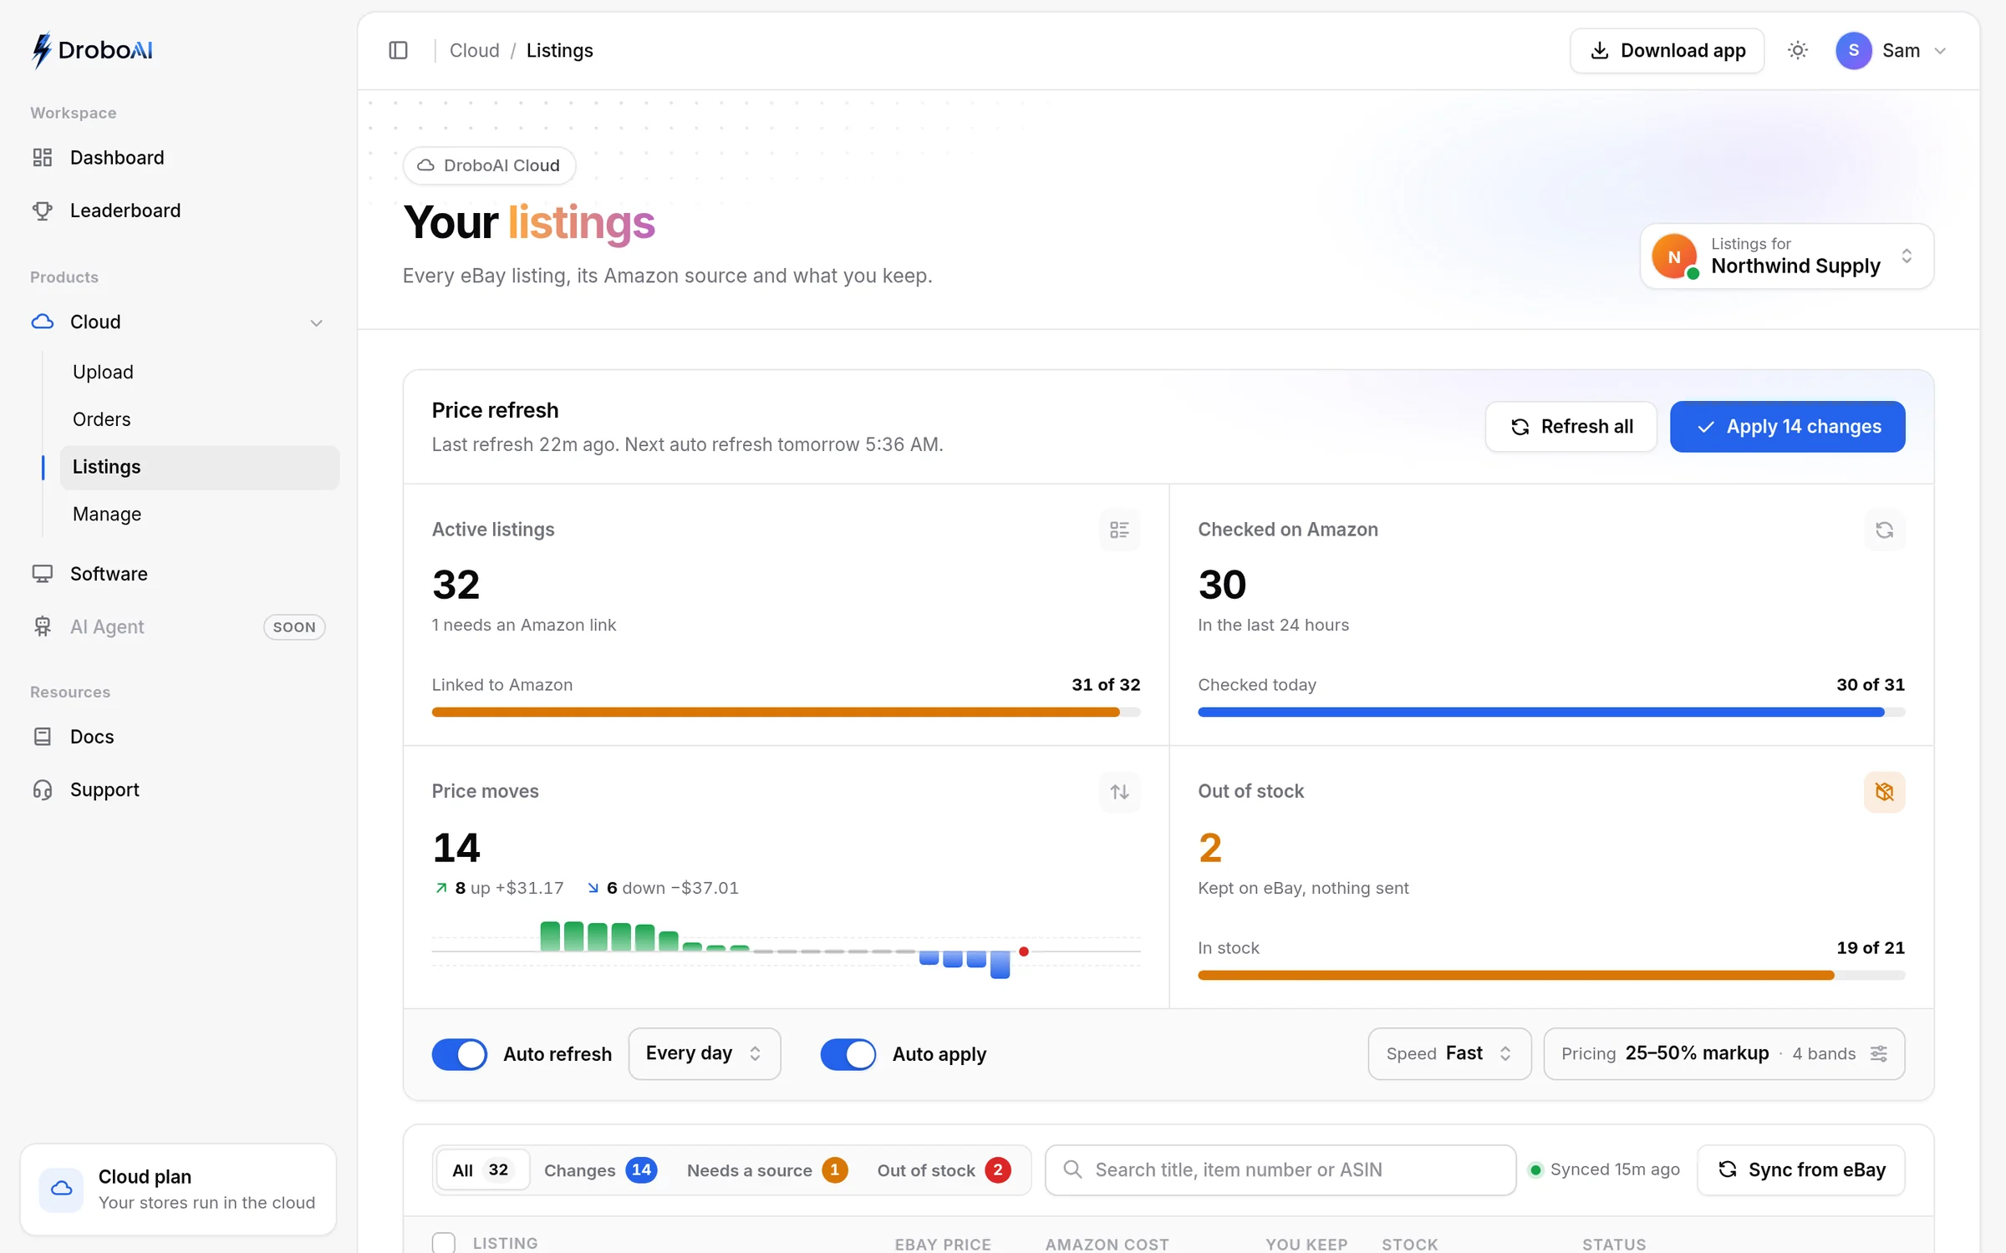Viewport: 2006px width, 1253px height.
Task: Open the Northwind Supply store selector
Action: pos(1787,256)
